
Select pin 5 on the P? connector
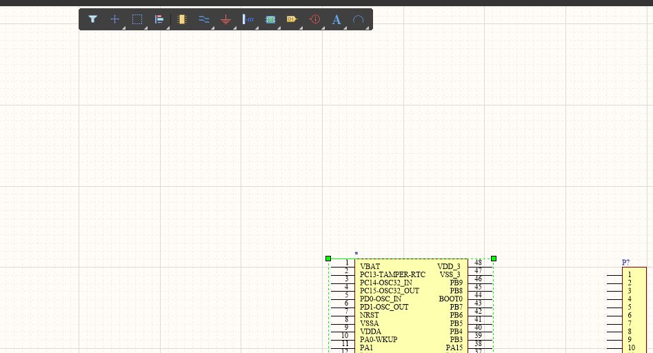point(630,307)
